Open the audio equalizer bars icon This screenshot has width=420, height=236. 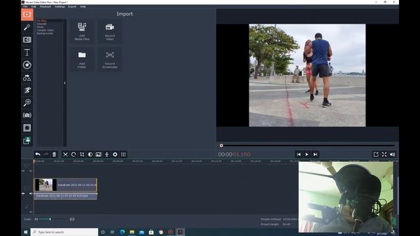coord(123,155)
